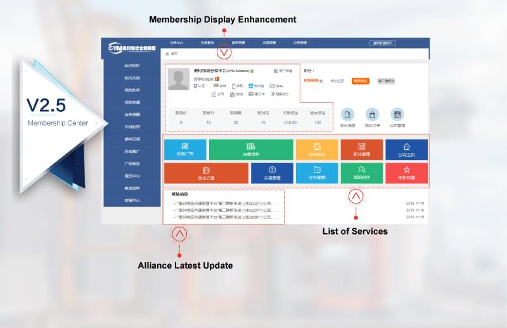The image size is (507, 328).
Task: Toggle the 认证 verification checkbox
Action: tap(195, 86)
